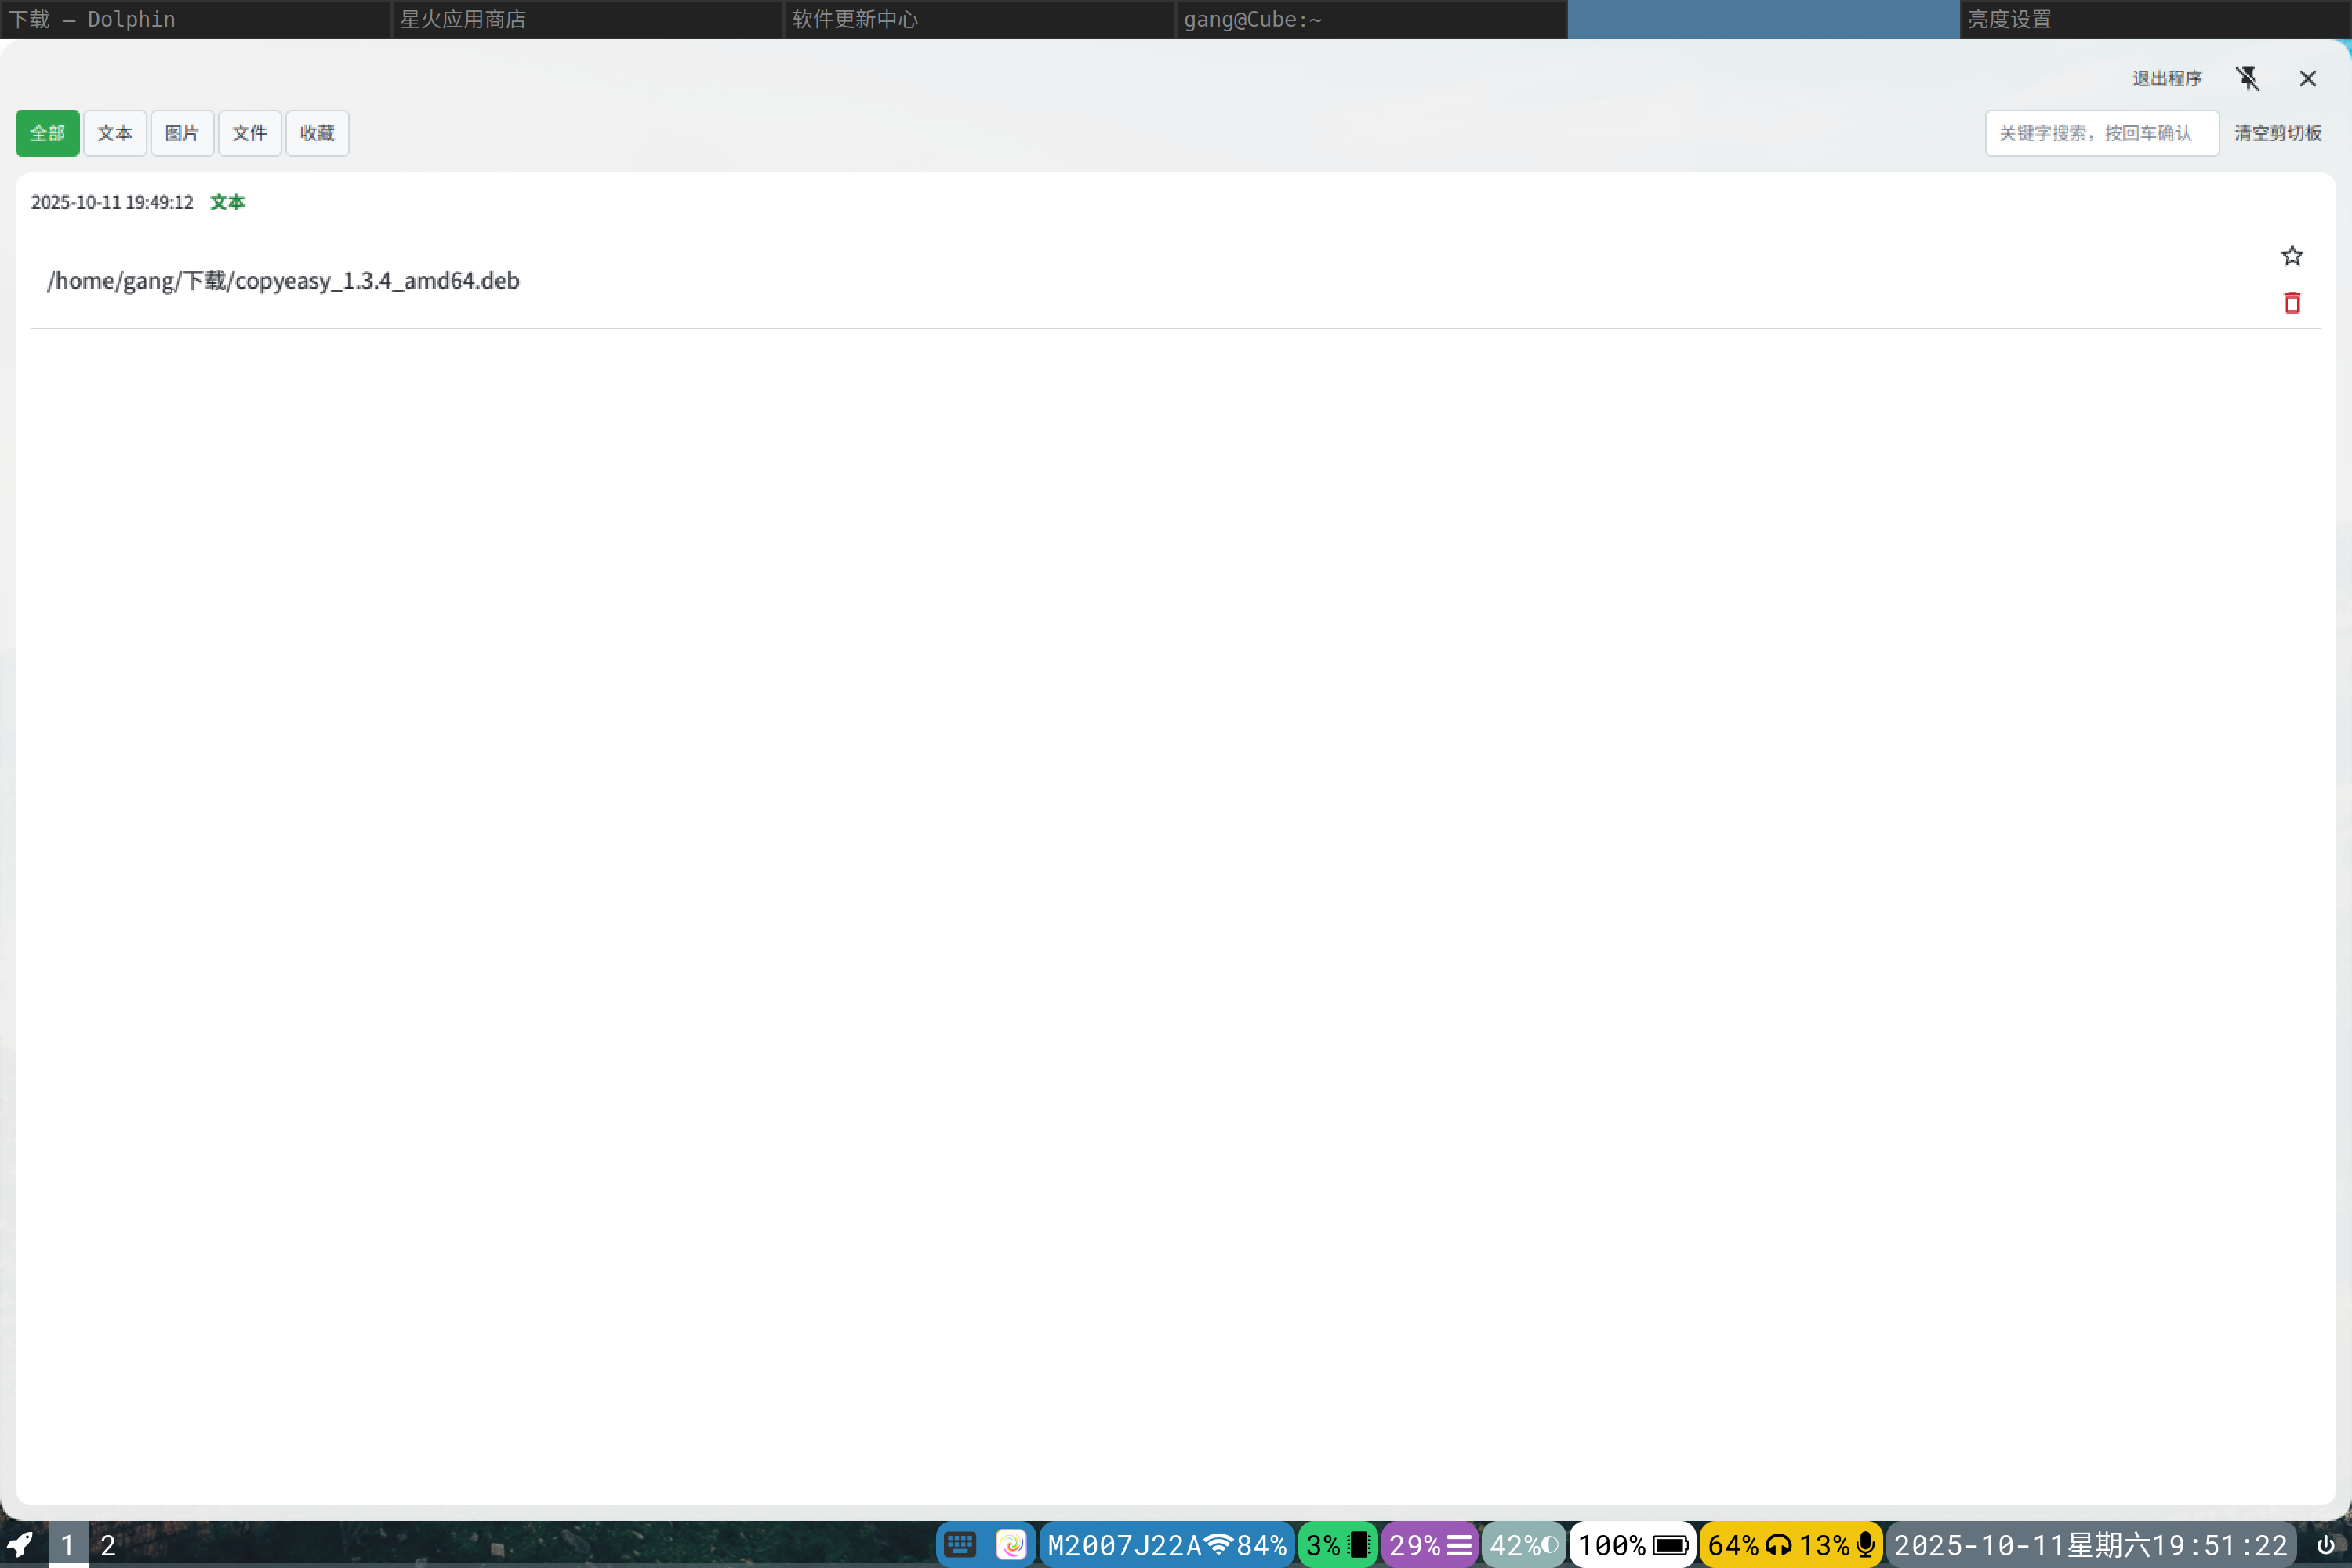Click the date and time clock

point(2090,1545)
